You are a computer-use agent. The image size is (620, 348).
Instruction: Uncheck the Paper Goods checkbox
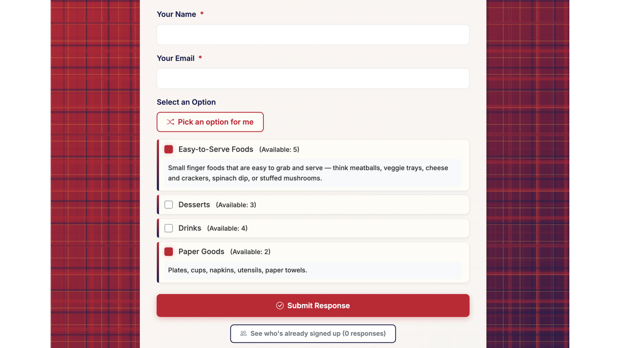(168, 252)
